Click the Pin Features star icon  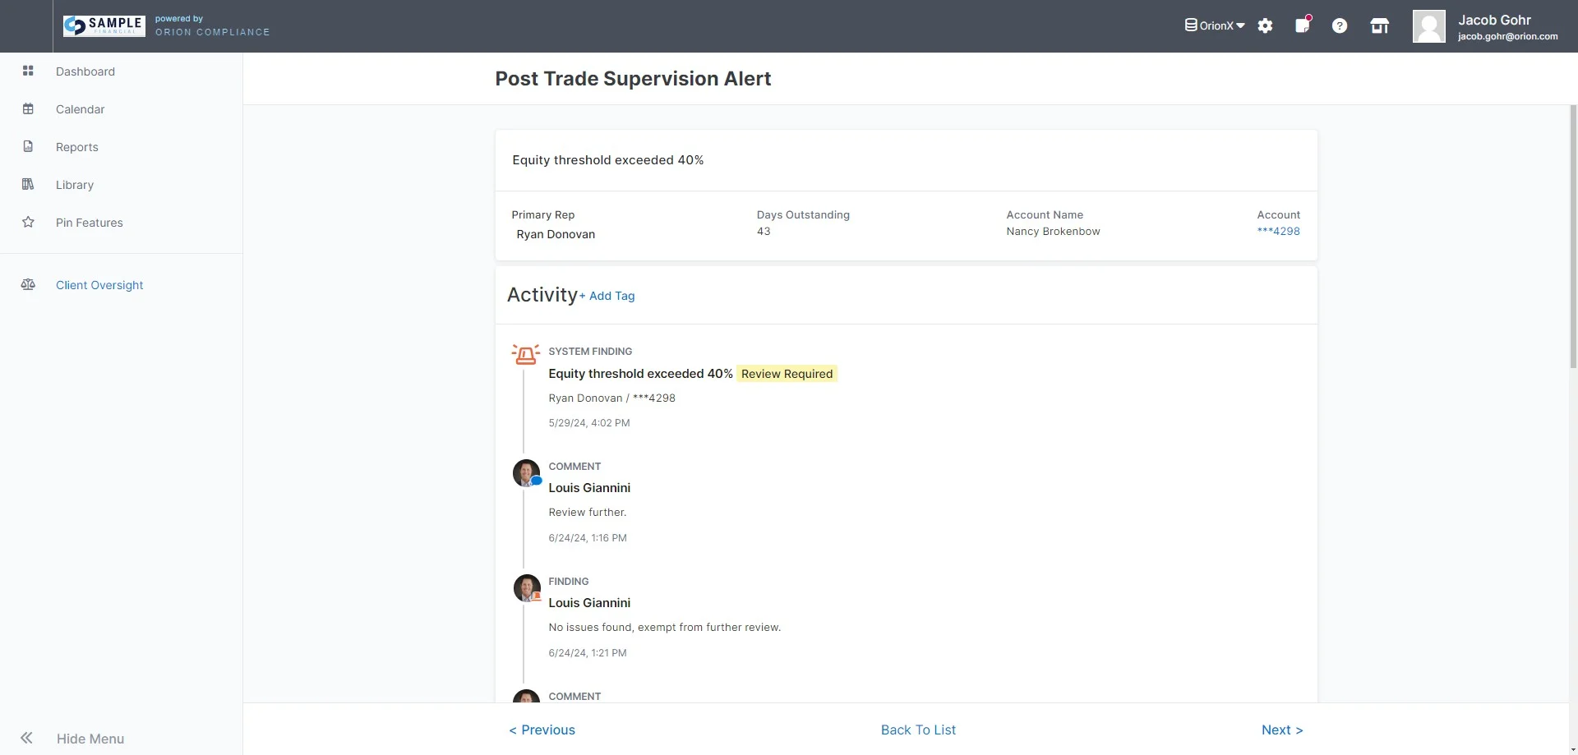coord(28,223)
